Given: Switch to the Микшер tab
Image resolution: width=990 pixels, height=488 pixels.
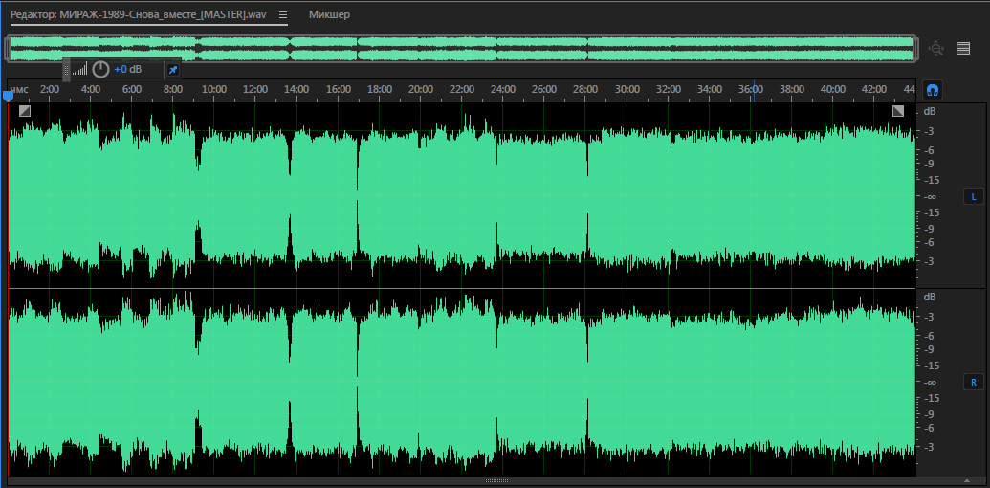Looking at the screenshot, I should pyautogui.click(x=329, y=15).
